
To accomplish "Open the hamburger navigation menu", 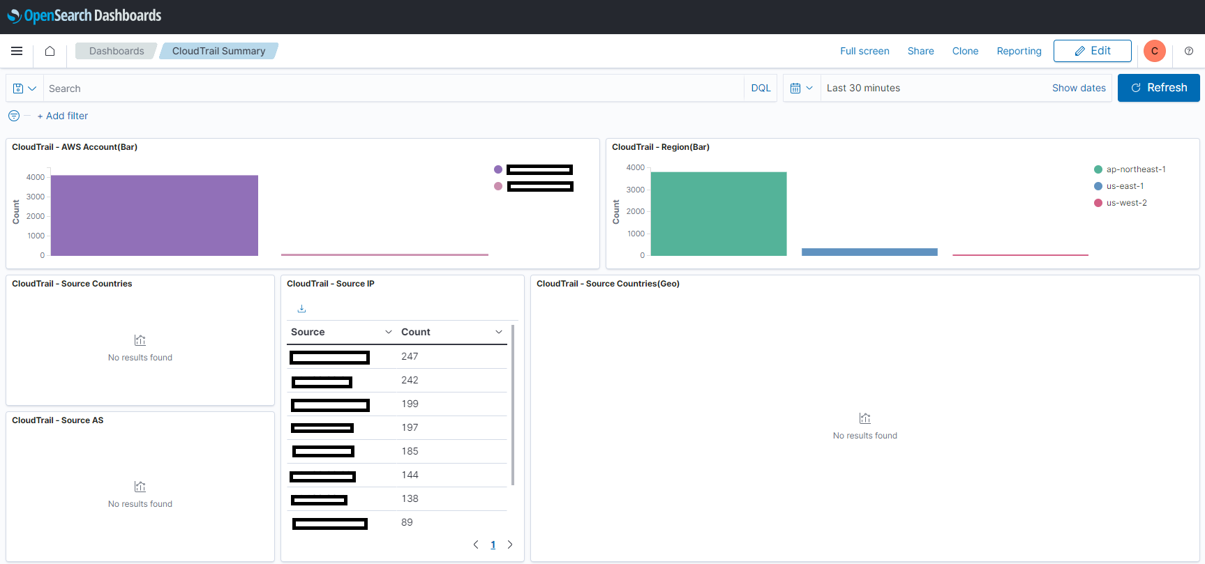I will 17,51.
